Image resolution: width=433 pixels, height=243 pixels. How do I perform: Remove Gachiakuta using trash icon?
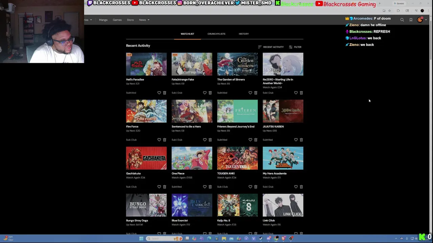pyautogui.click(x=164, y=186)
